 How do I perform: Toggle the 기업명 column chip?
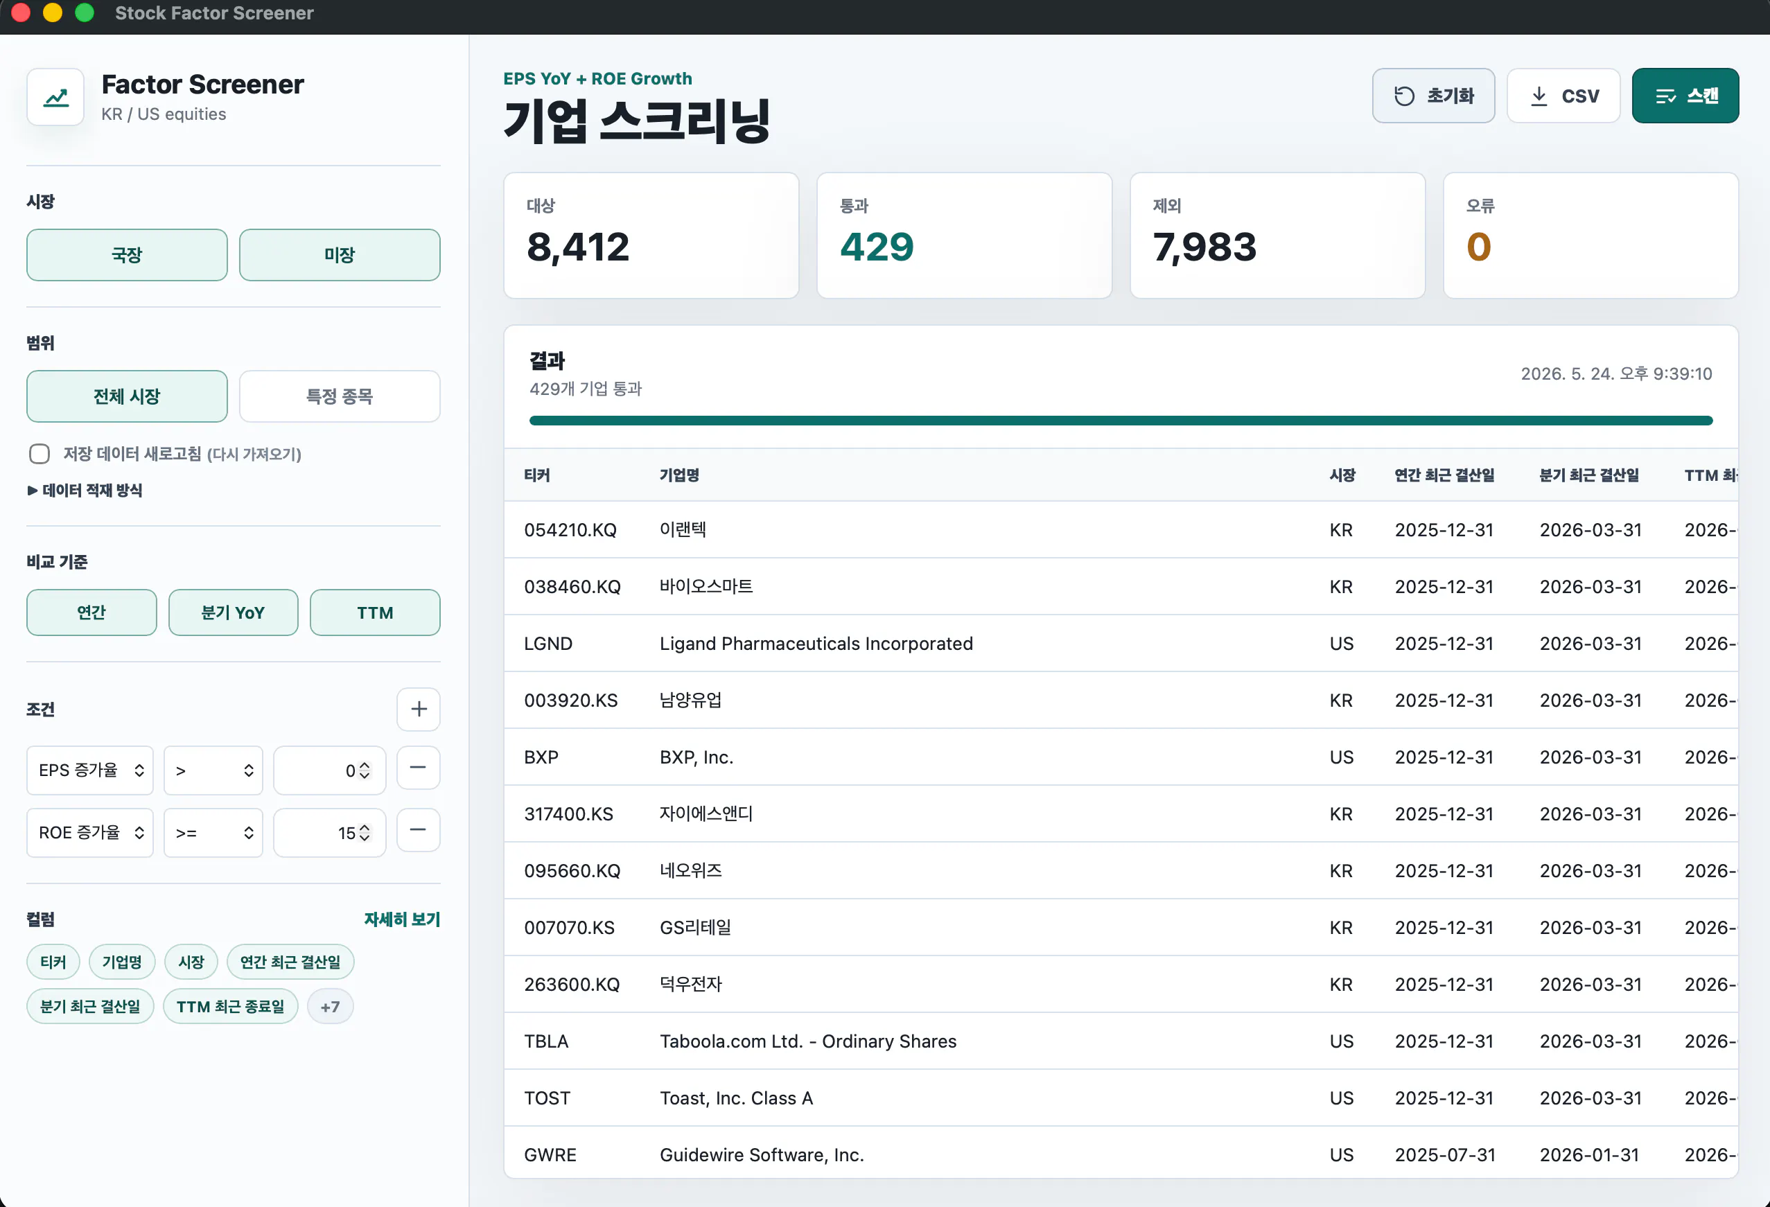122,962
